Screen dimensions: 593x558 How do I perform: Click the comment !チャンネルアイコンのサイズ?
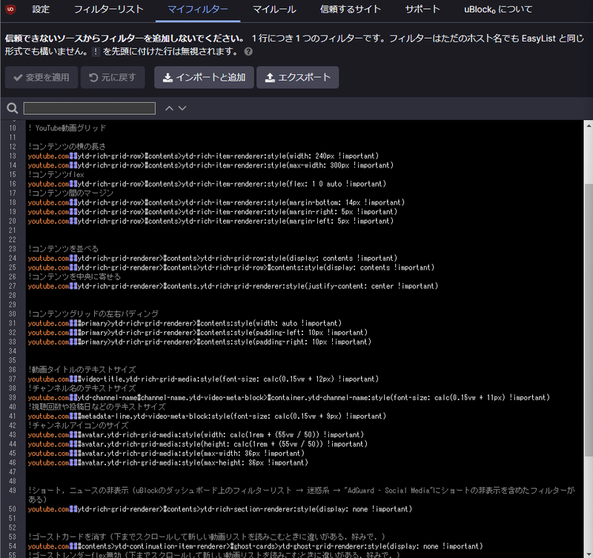pos(79,425)
